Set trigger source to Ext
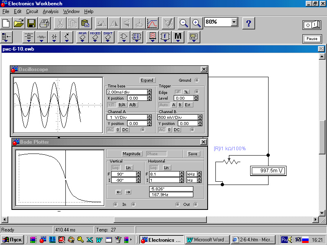327x245 pixels. pyautogui.click(x=188, y=105)
